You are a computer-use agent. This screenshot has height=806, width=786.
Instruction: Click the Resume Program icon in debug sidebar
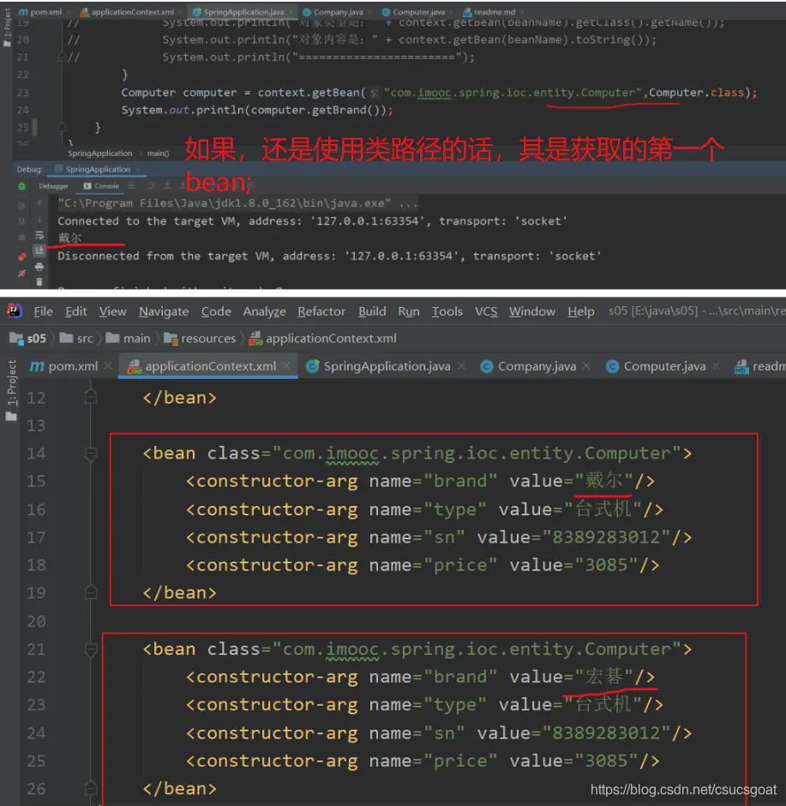pyautogui.click(x=22, y=204)
